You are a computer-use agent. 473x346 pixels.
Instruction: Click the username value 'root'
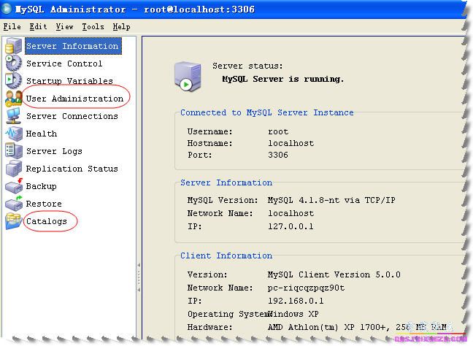pos(278,131)
